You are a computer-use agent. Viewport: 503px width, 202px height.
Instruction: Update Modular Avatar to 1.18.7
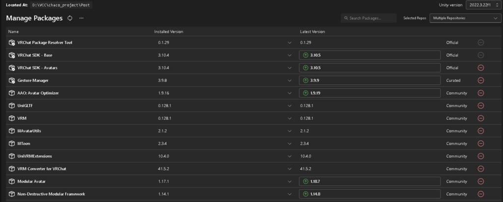coord(369,181)
